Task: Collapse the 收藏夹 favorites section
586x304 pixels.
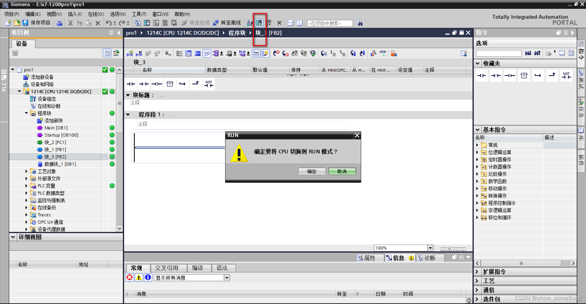Action: click(x=478, y=63)
